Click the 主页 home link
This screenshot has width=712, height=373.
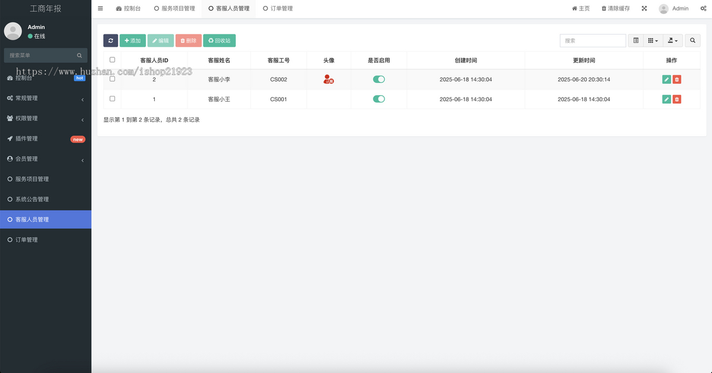[581, 8]
